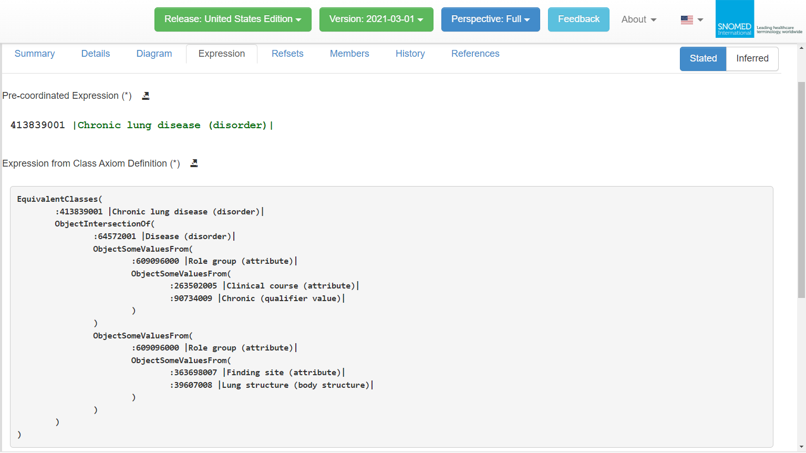The image size is (806, 453).
Task: Go to the Diagram tab
Action: (154, 54)
